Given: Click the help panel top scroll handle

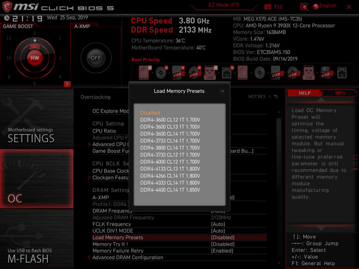Looking at the screenshot, I should coord(321,100).
